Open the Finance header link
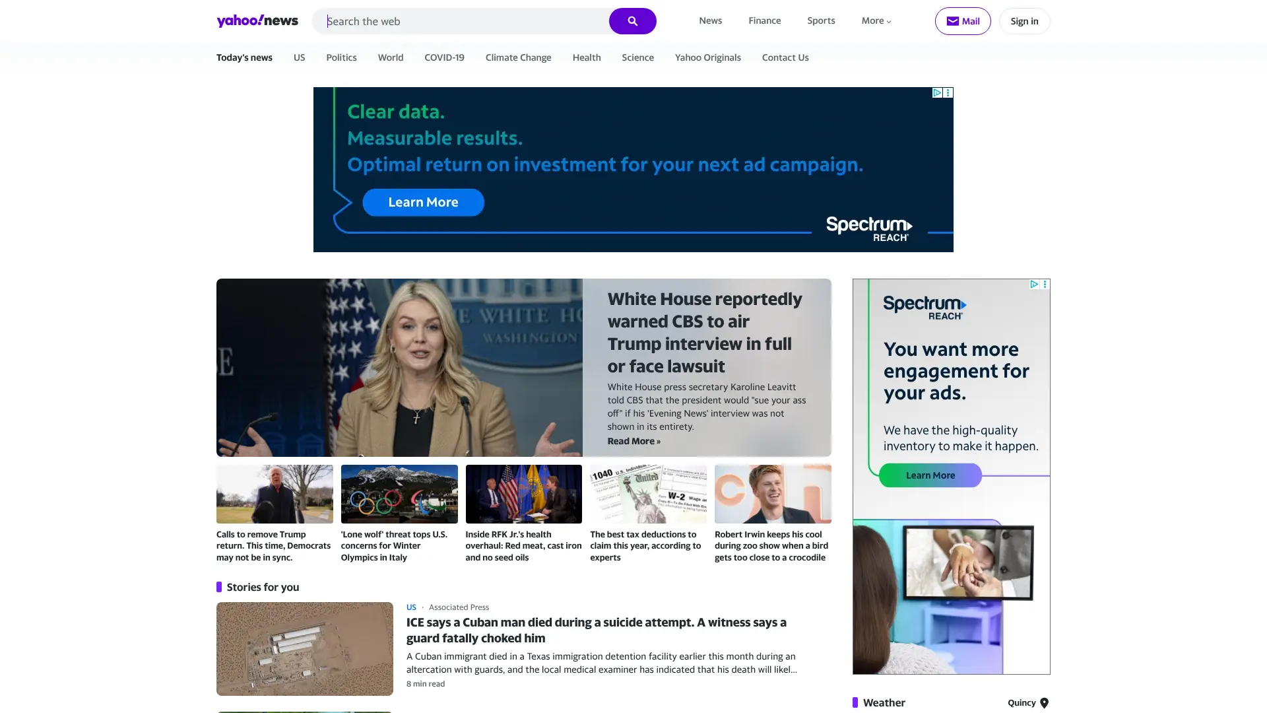Viewport: 1267px width, 713px height. tap(764, 20)
